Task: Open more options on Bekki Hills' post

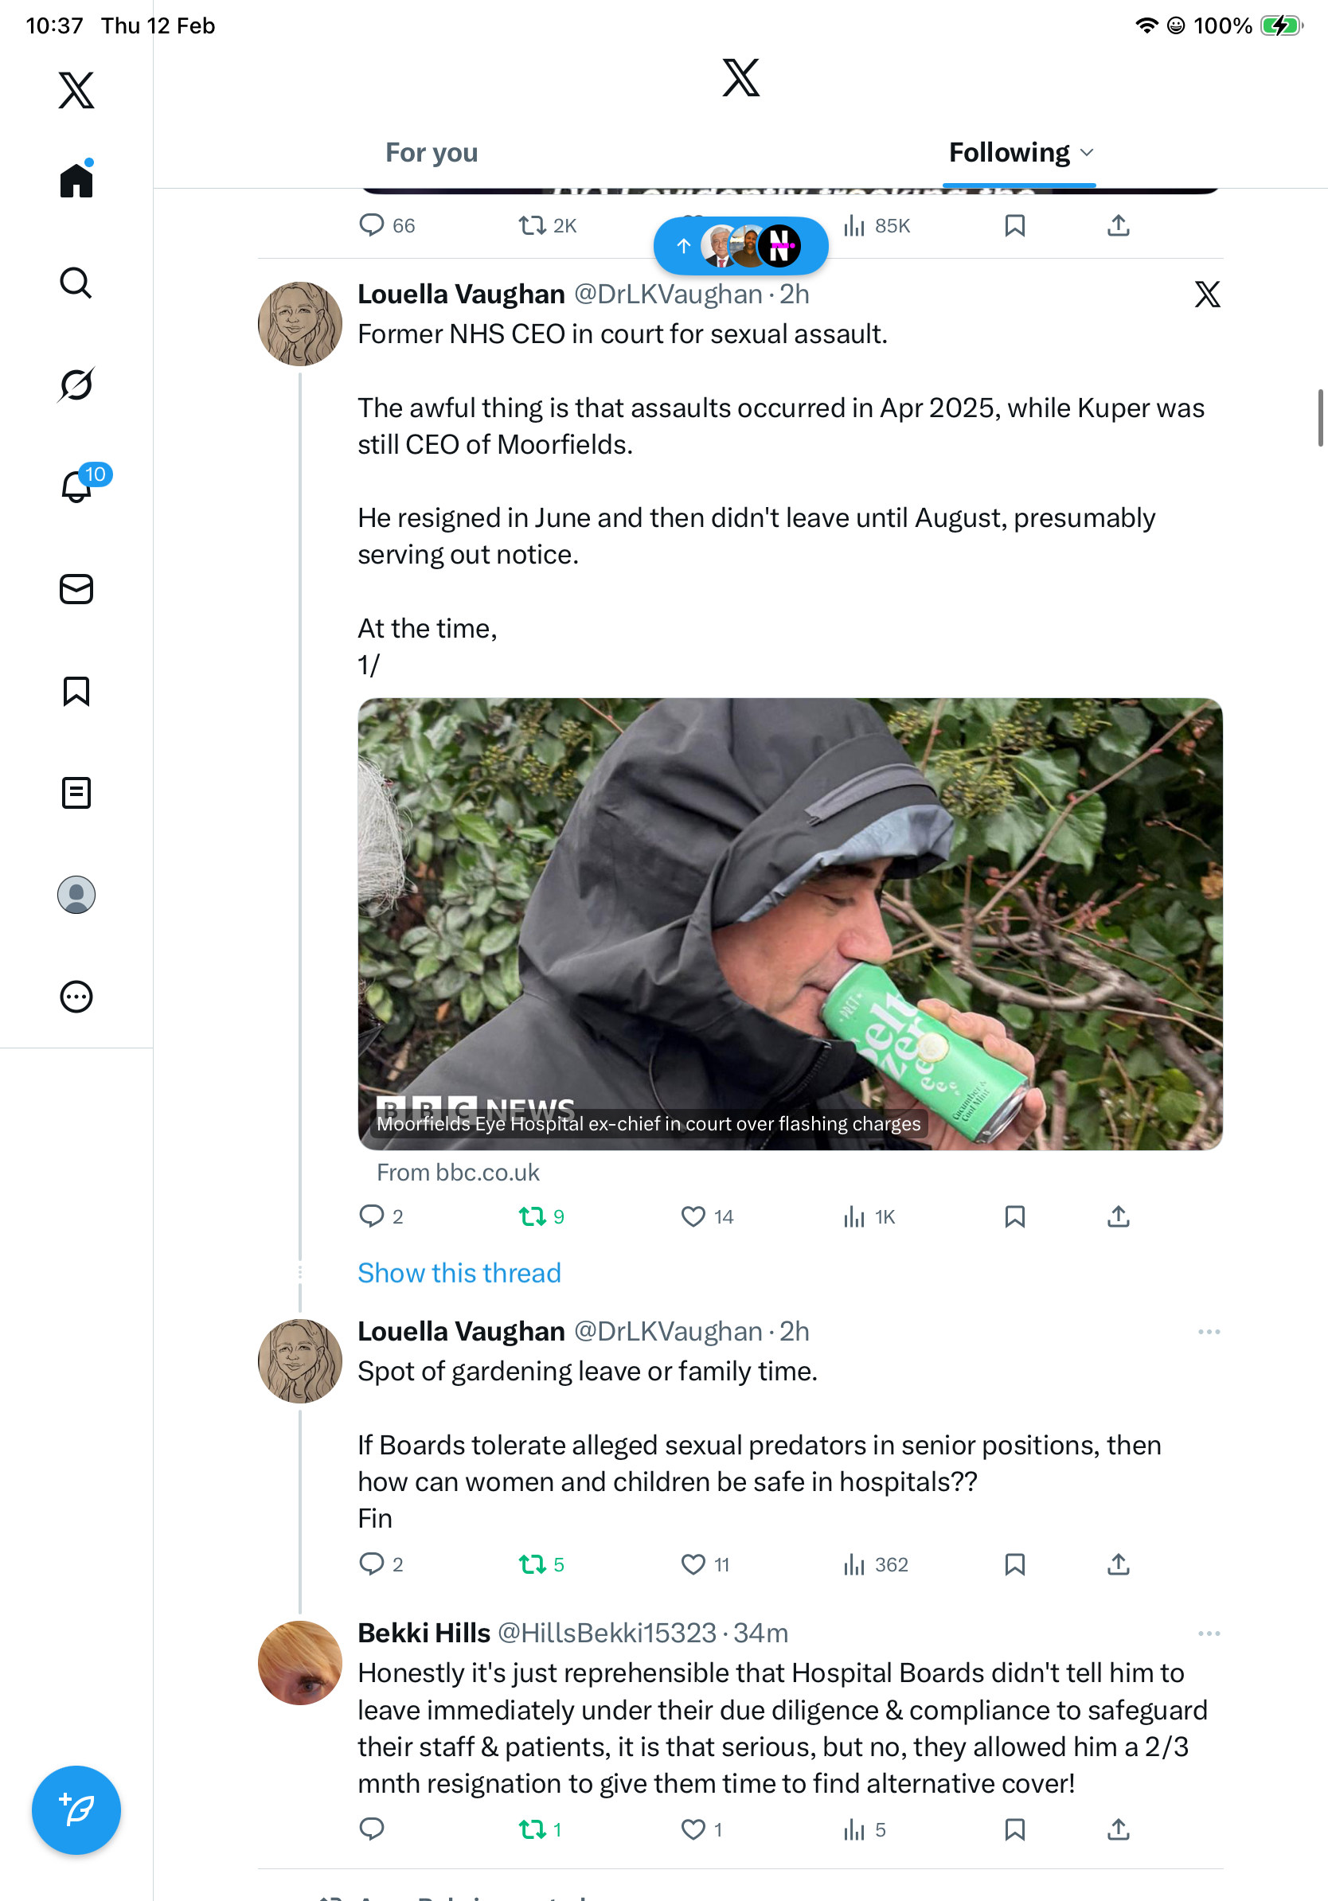Action: [x=1209, y=1633]
